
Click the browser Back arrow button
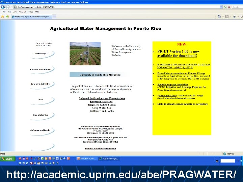[x=3, y=7]
